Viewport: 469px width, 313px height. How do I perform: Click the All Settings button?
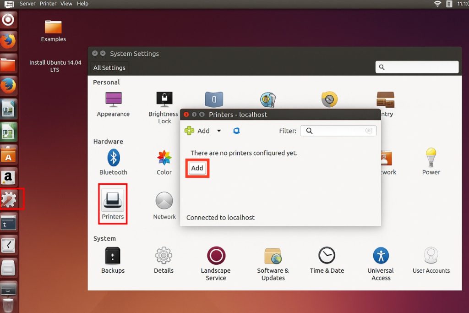(x=109, y=68)
